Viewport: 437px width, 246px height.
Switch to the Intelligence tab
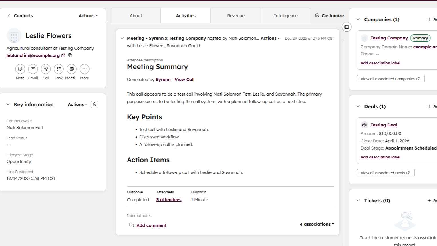(x=285, y=16)
